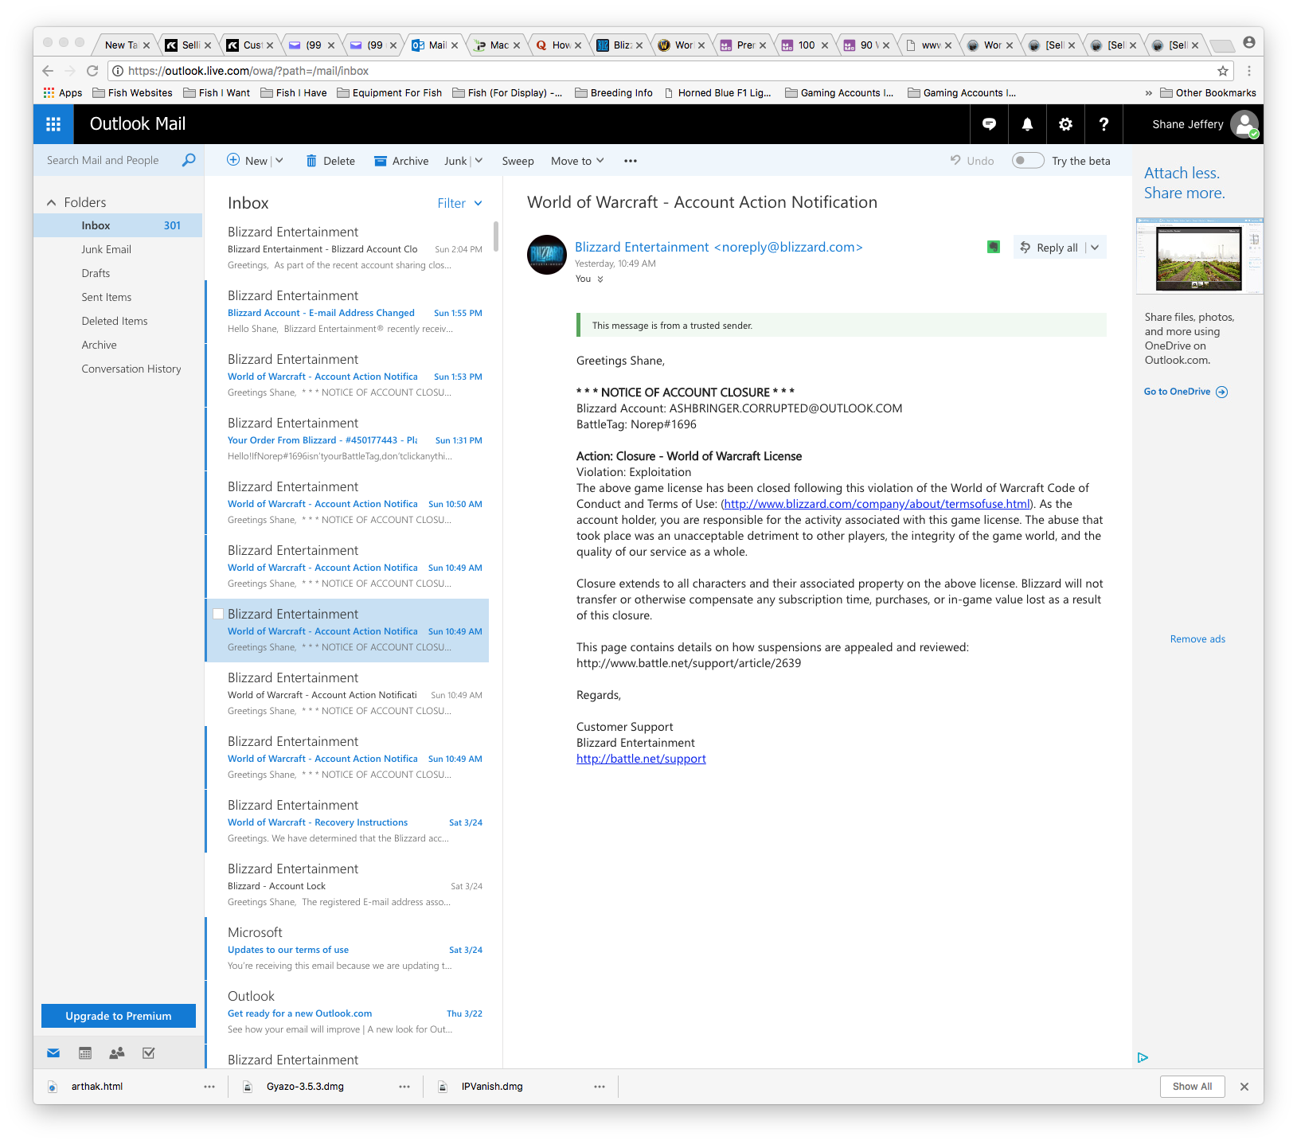Screen dimensions: 1297x1144
Task: Click the Delete trash toolbar button
Action: coord(330,161)
